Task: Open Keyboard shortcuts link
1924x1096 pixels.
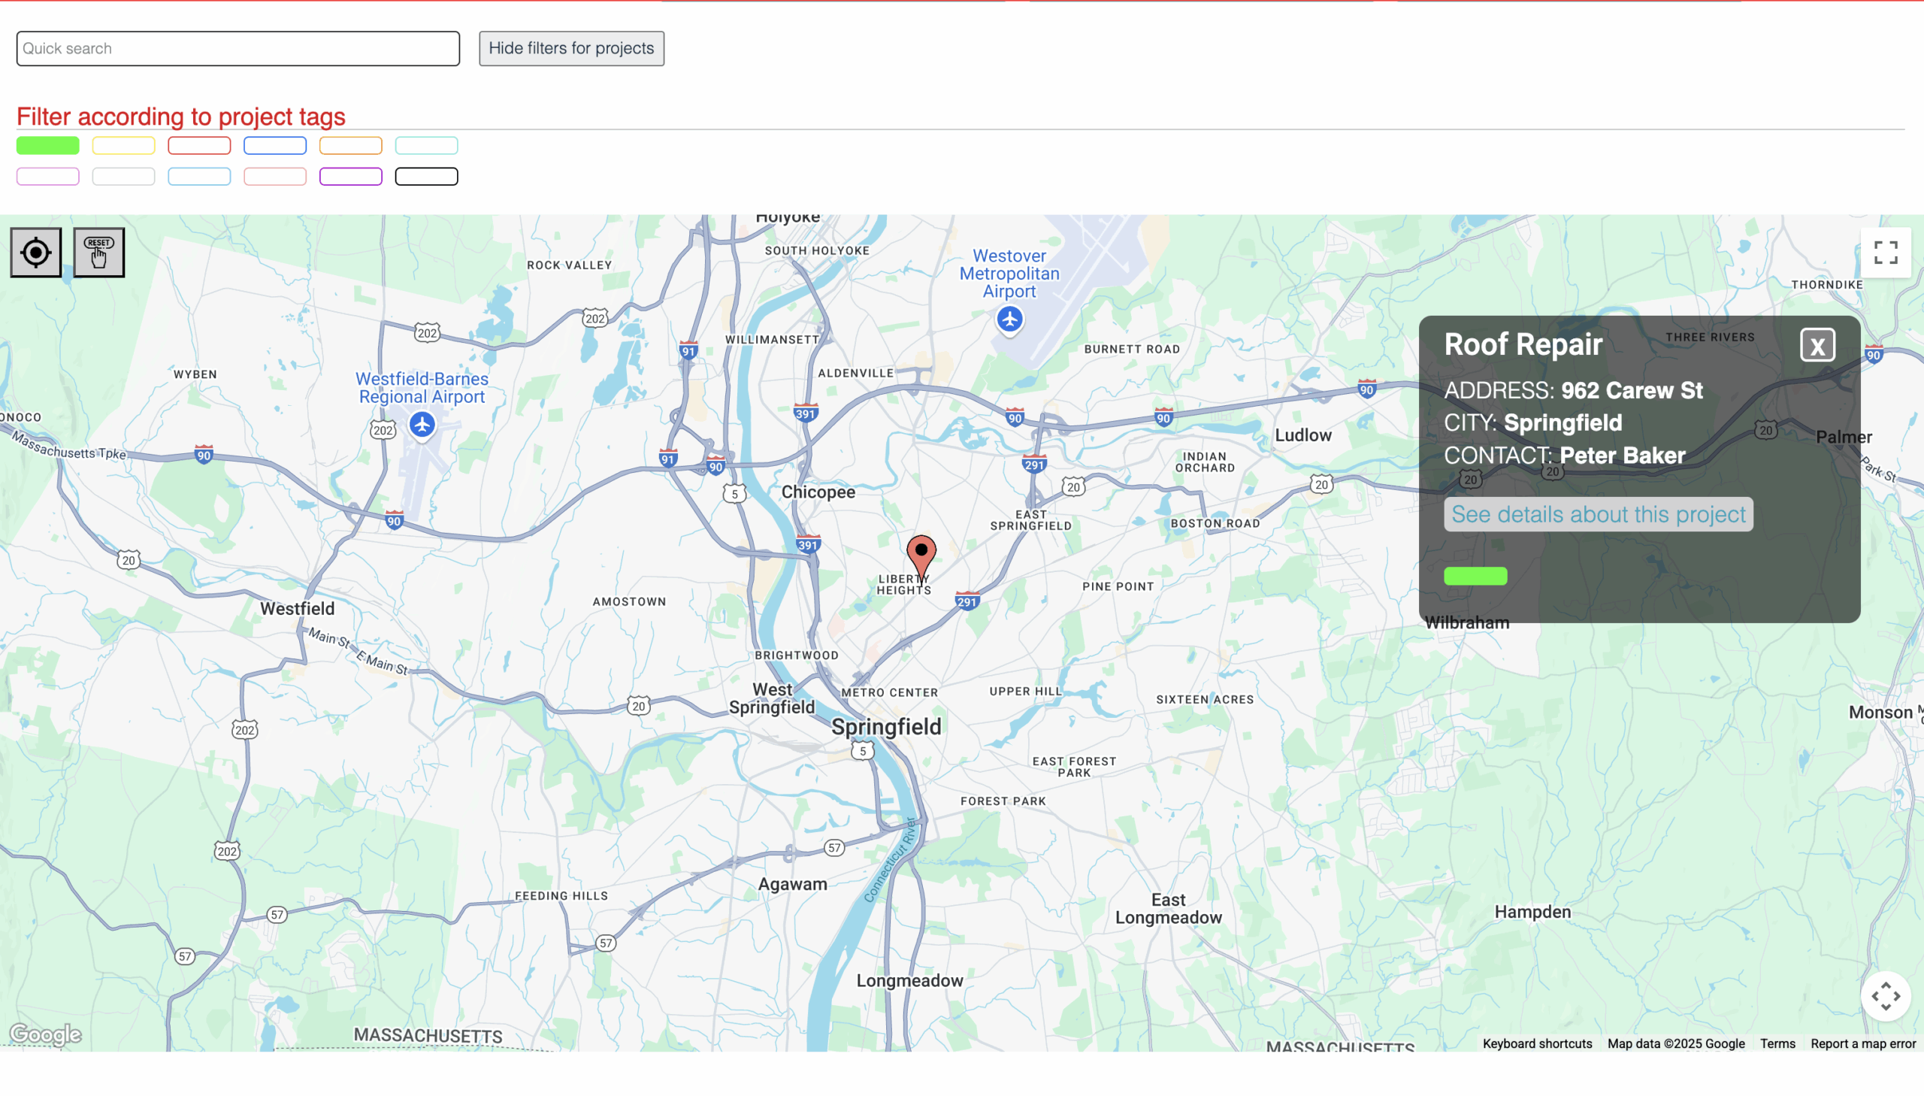Action: [x=1536, y=1043]
